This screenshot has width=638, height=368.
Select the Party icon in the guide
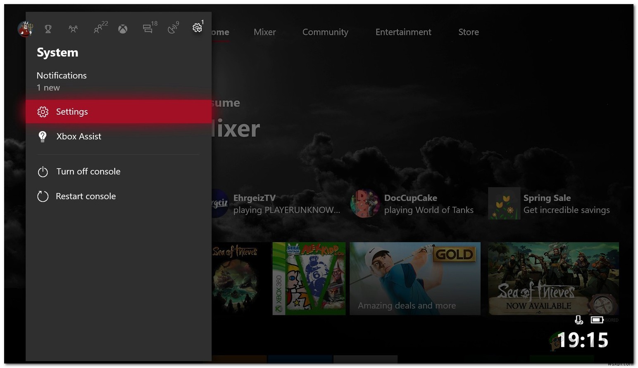(73, 29)
